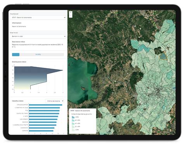The width and height of the screenshot is (184, 145).
Task: Click the second legend color swatch
Action: click(x=73, y=120)
